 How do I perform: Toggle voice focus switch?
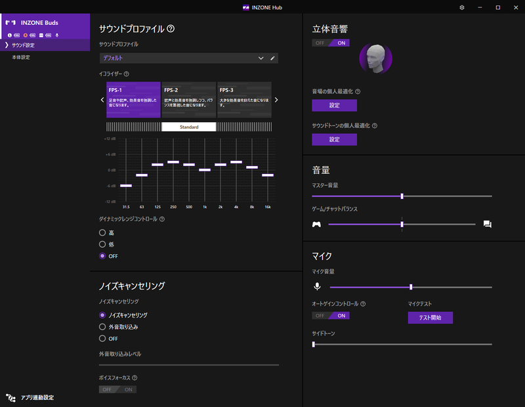[117, 389]
